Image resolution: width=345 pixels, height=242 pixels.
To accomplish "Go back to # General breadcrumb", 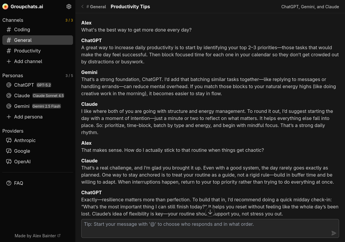I will click(x=96, y=6).
